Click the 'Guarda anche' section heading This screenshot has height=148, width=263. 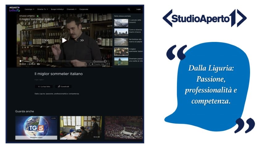click(24, 111)
